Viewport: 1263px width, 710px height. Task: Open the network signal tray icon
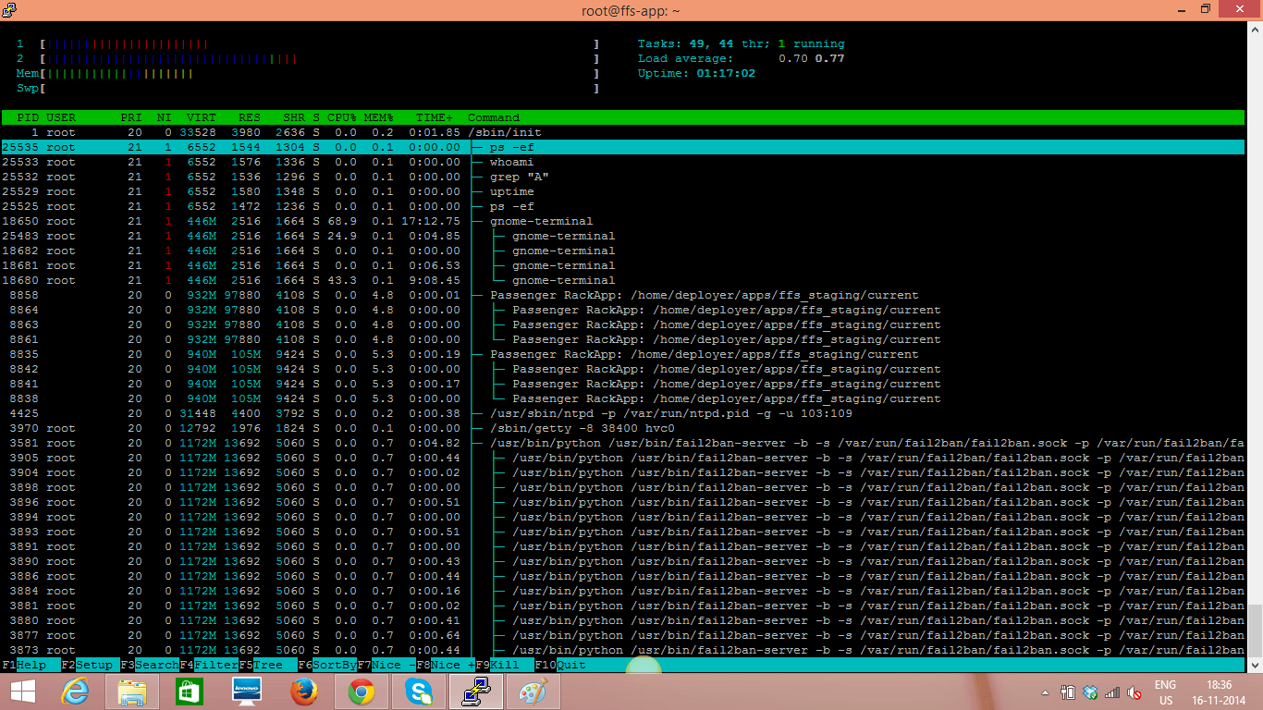[x=1112, y=692]
